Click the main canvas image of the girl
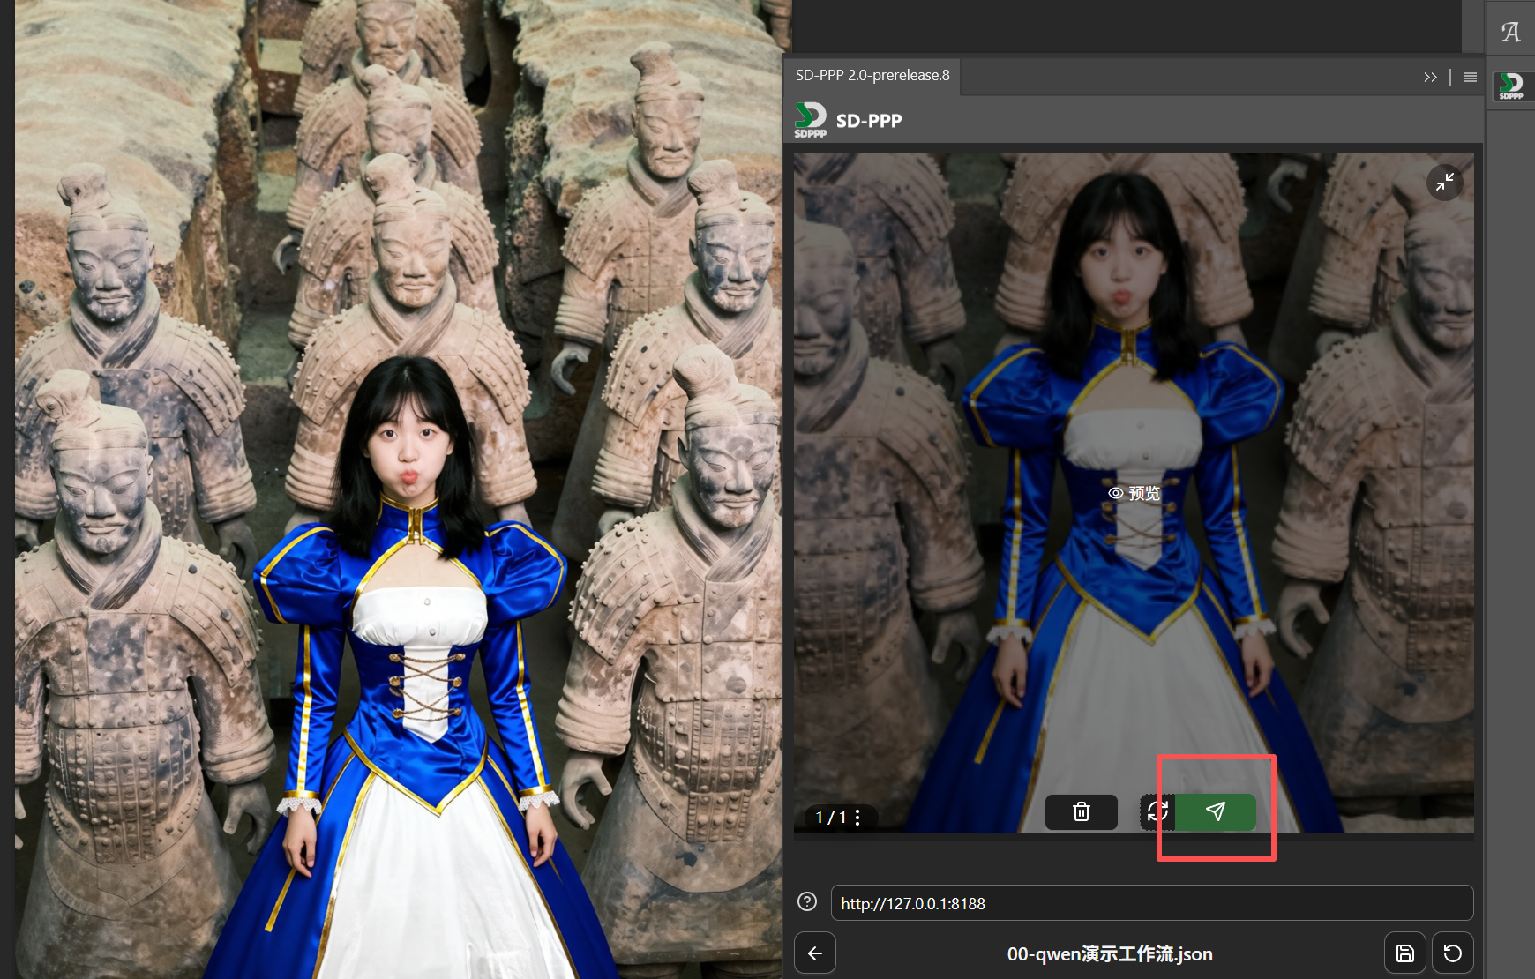This screenshot has height=979, width=1535. [397, 529]
